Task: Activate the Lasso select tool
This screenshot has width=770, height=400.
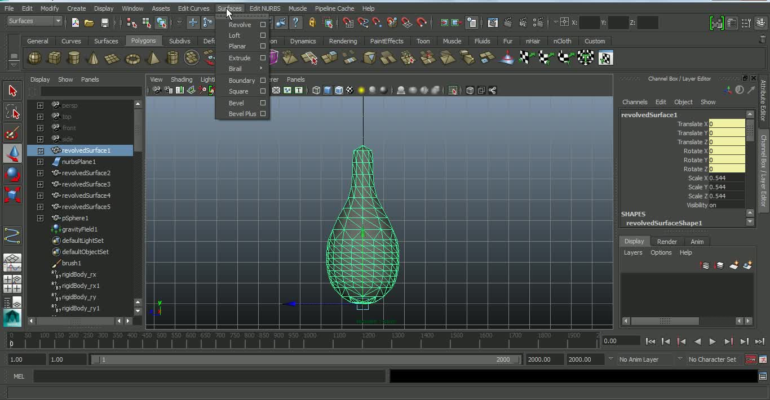Action: pyautogui.click(x=12, y=112)
